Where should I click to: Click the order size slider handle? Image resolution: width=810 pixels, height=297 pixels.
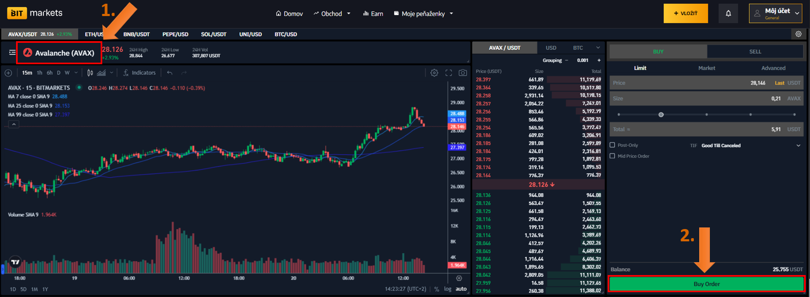click(661, 115)
